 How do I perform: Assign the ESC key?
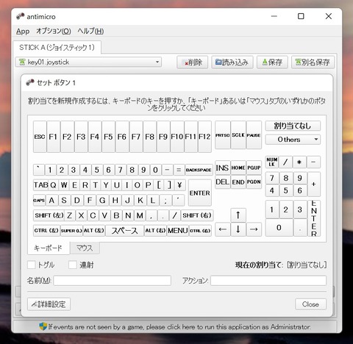40,137
